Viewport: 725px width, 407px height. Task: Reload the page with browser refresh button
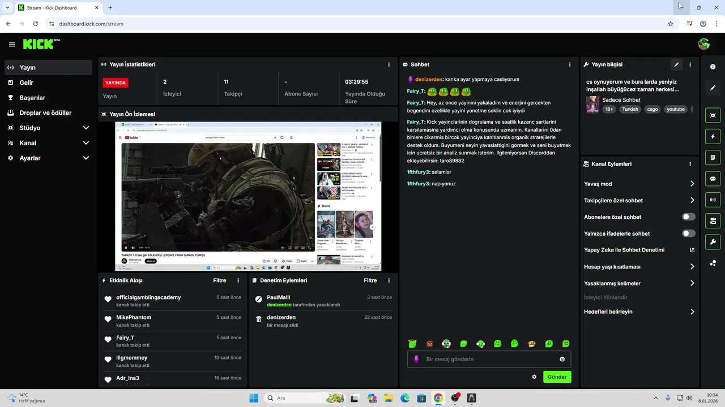coord(36,24)
